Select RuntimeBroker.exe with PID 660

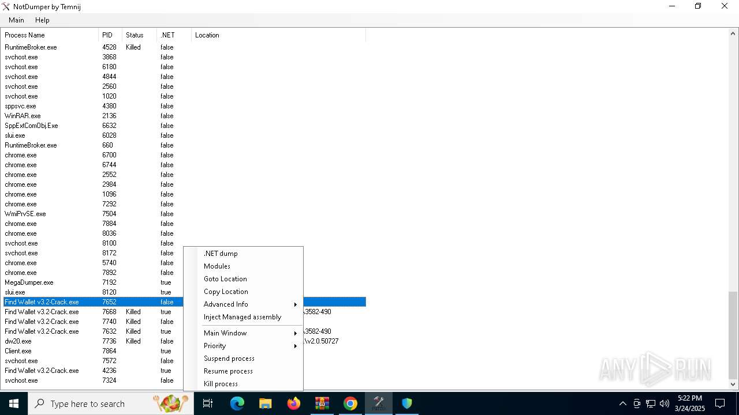(x=184, y=145)
